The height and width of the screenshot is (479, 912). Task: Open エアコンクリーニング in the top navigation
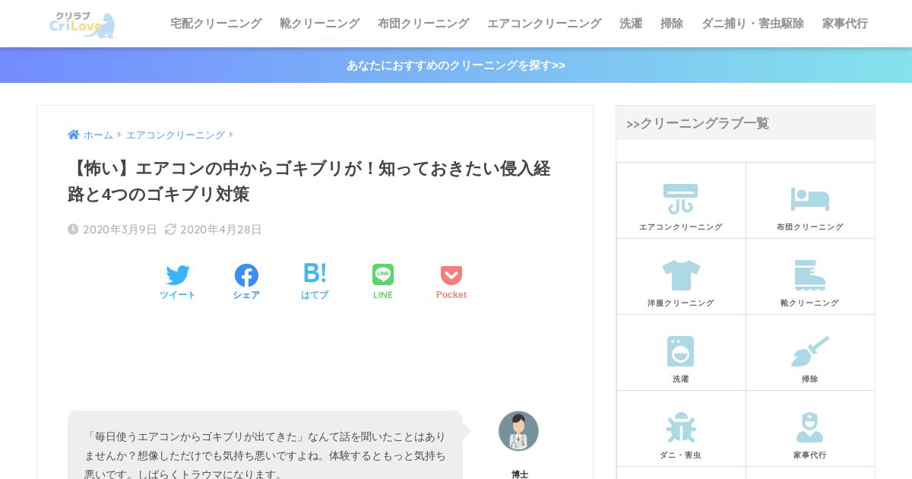pyautogui.click(x=544, y=24)
